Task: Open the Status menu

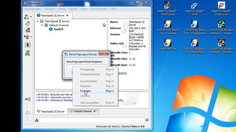Action: point(62,9)
